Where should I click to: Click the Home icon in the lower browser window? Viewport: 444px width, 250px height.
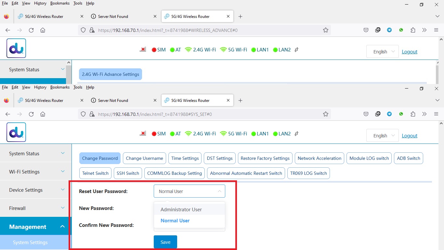(43, 114)
